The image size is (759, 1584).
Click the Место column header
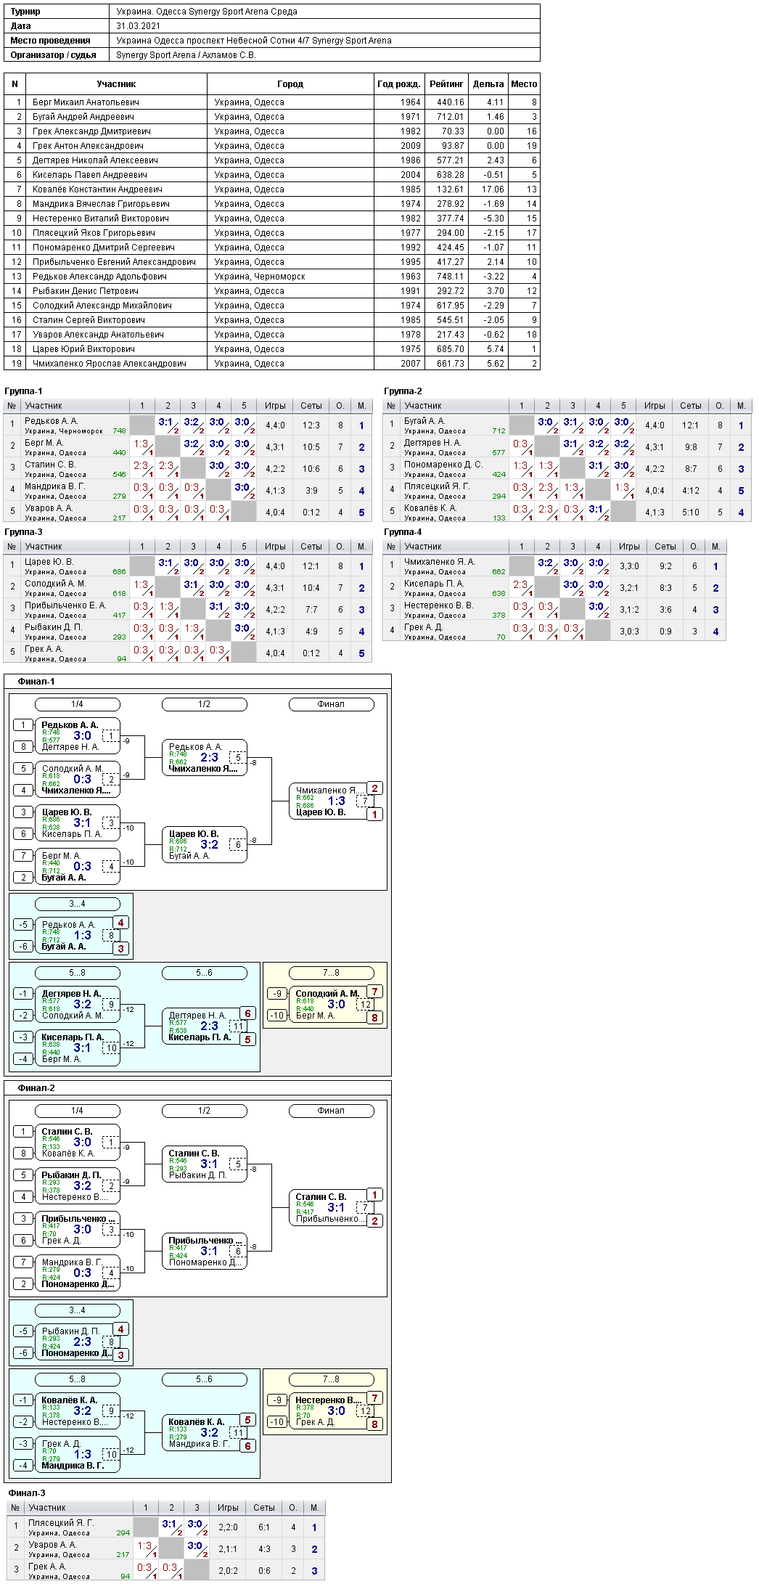[x=524, y=84]
